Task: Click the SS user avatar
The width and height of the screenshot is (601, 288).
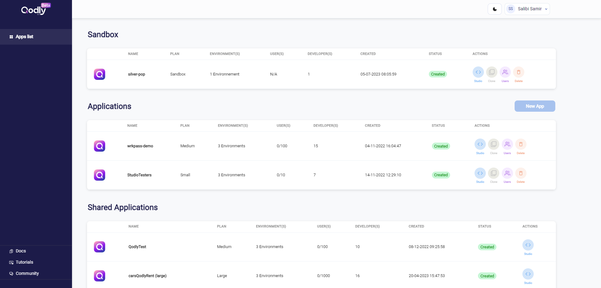Action: (511, 9)
